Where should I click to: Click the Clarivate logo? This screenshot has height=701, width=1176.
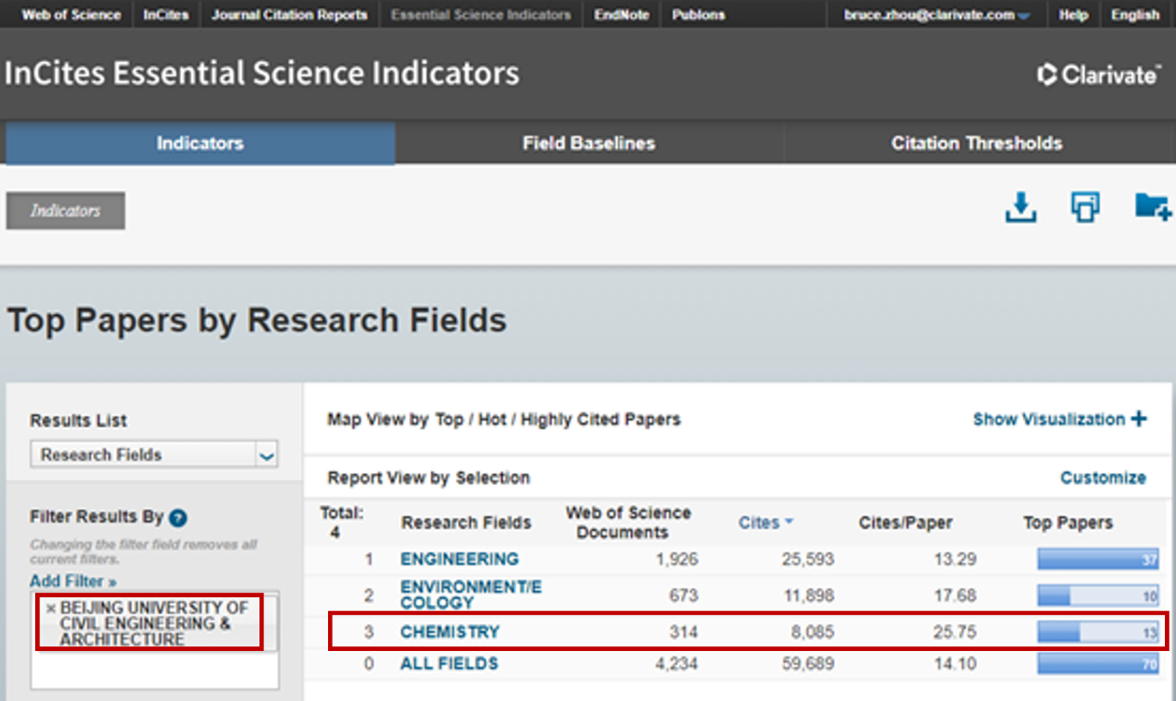(x=1098, y=75)
